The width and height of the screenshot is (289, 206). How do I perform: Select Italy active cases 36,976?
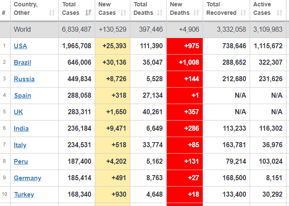coord(272,145)
